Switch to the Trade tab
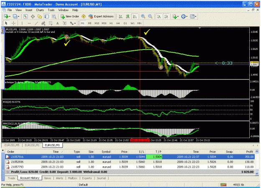 click(x=11, y=178)
